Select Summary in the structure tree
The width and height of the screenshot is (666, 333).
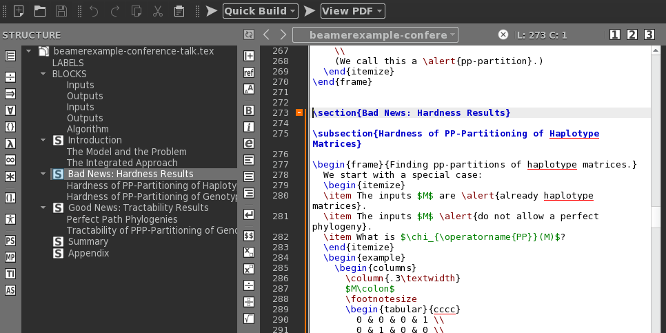point(88,241)
